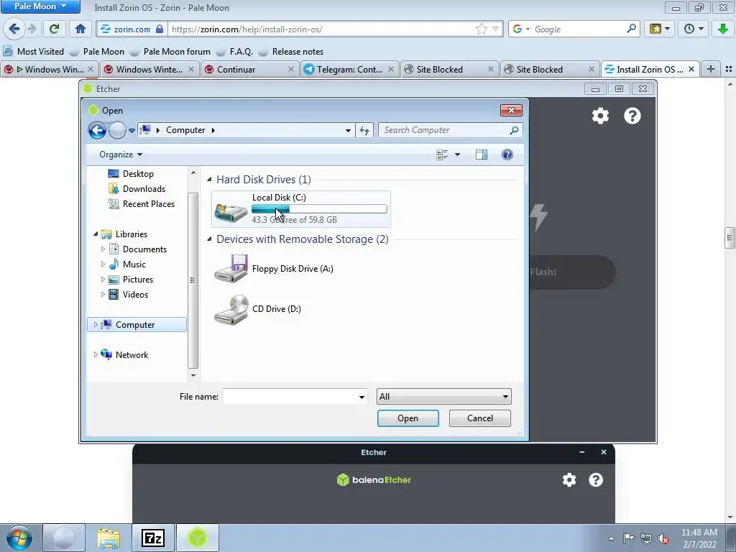Collapse Devices with Removable Storage group
736x552 pixels.
[209, 239]
